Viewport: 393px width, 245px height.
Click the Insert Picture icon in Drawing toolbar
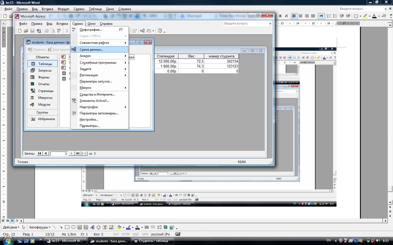click(111, 227)
